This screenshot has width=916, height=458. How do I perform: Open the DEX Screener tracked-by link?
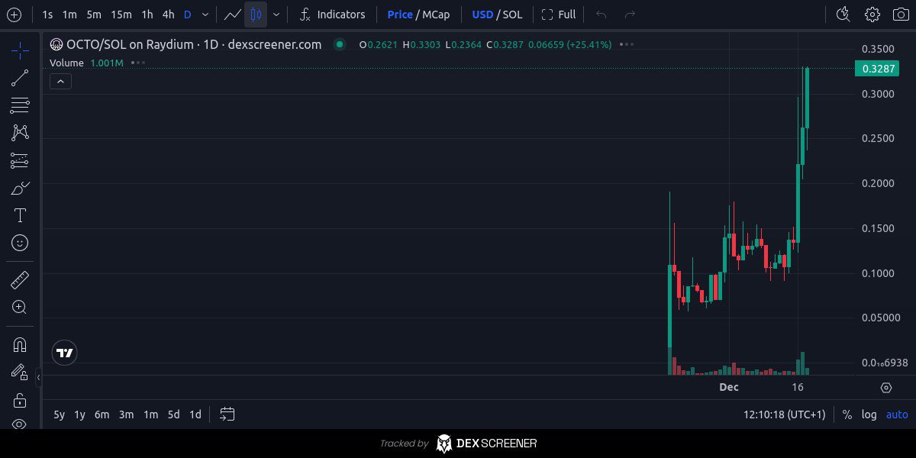458,443
